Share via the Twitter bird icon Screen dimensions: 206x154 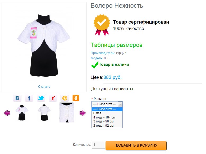coord(41,98)
